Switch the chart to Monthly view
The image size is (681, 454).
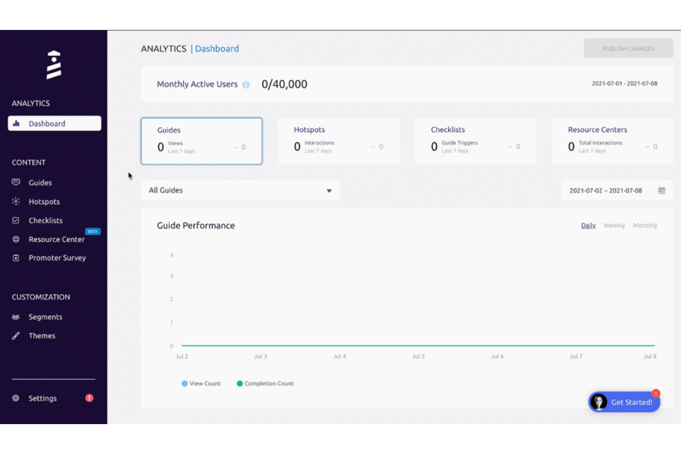645,225
